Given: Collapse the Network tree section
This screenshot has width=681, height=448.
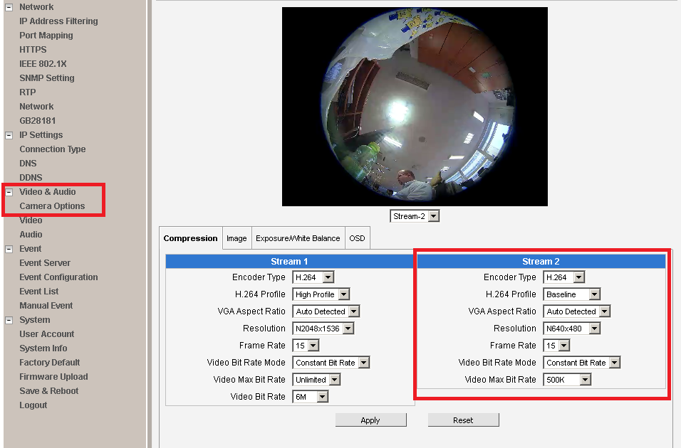Looking at the screenshot, I should click(9, 7).
